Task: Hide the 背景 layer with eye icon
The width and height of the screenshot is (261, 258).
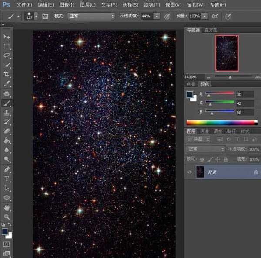Action: (189, 172)
